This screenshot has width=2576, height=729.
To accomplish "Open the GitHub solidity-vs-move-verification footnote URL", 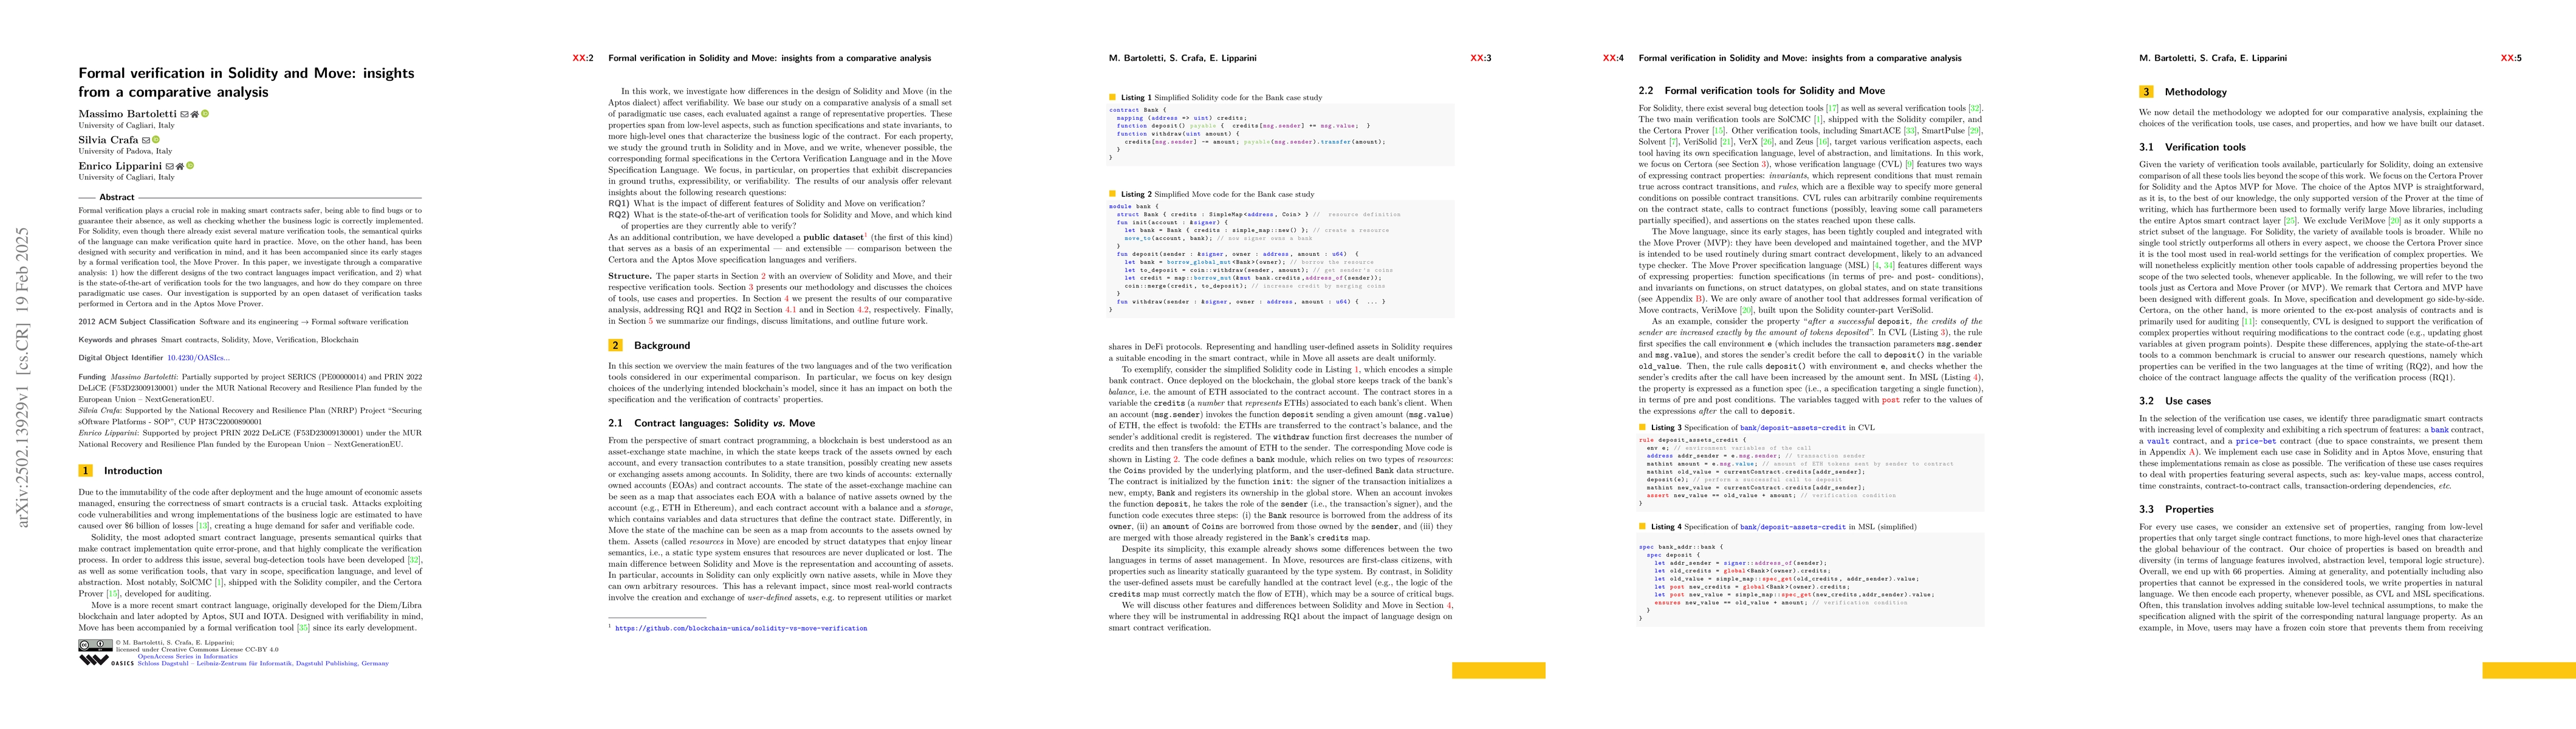I will [741, 628].
